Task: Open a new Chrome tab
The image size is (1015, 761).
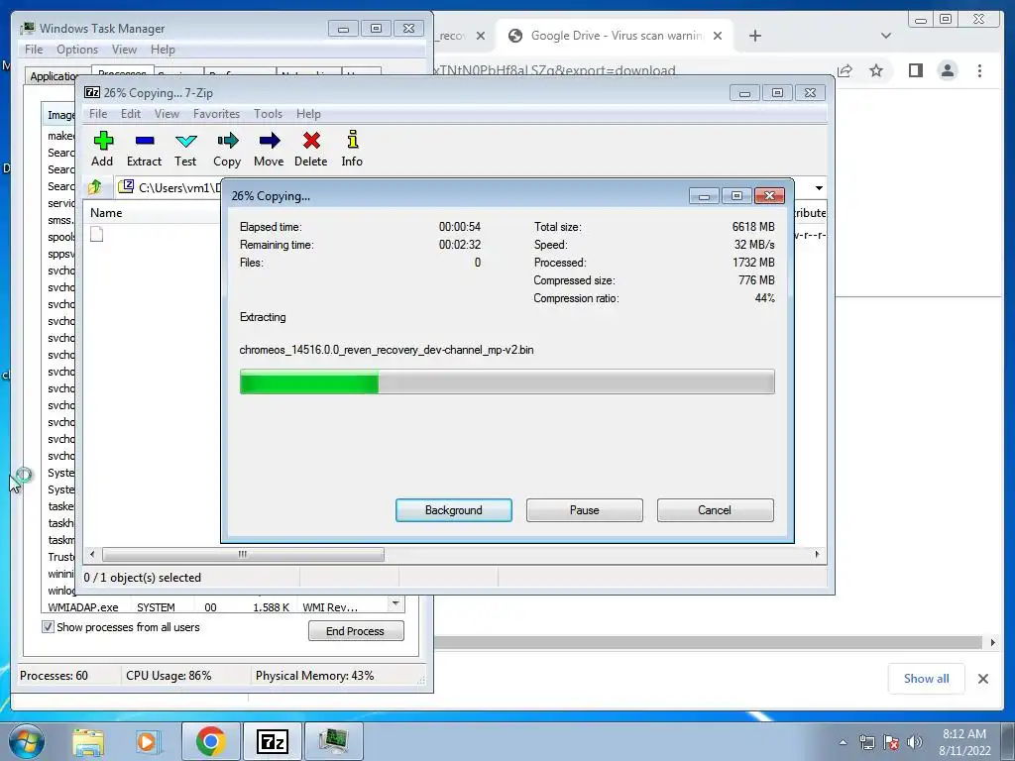Action: click(754, 36)
